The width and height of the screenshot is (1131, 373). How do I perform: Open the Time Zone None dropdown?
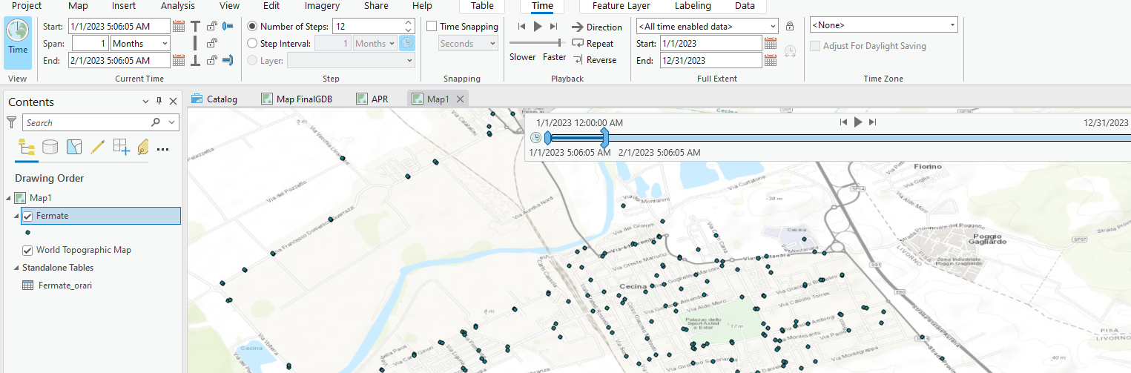(x=883, y=25)
